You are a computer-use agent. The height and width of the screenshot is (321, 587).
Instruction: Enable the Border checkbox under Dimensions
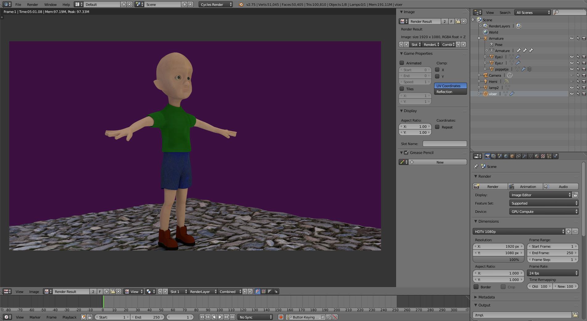pyautogui.click(x=476, y=287)
